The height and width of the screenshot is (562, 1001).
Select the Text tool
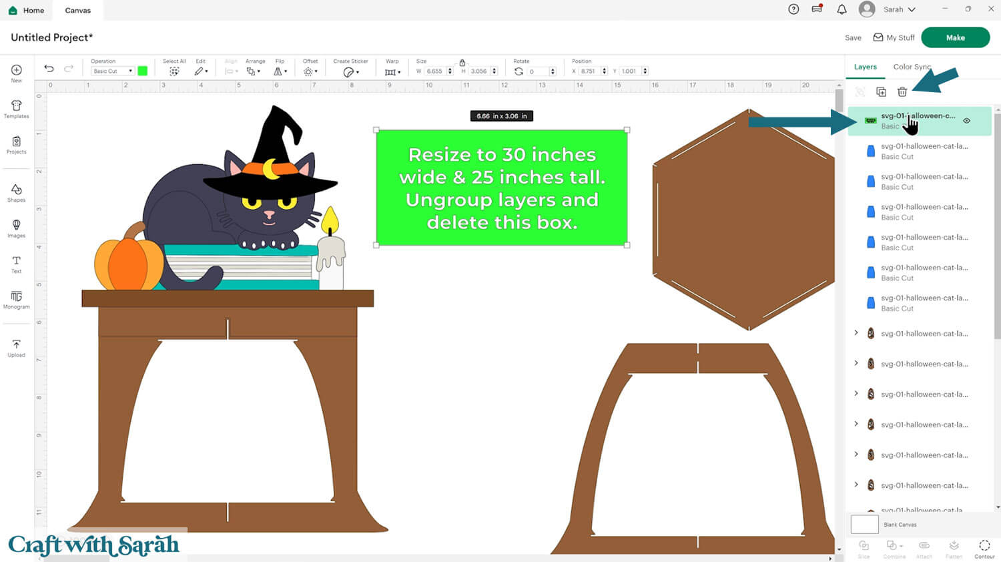tap(16, 264)
